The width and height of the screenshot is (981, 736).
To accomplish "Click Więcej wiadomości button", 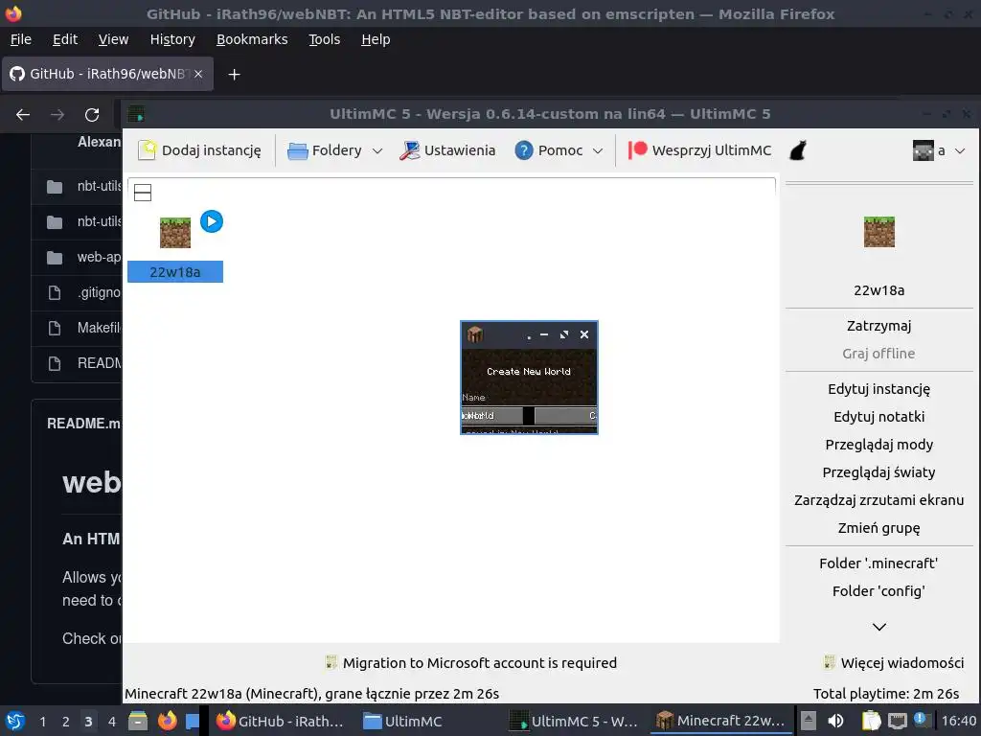I will coord(894,663).
